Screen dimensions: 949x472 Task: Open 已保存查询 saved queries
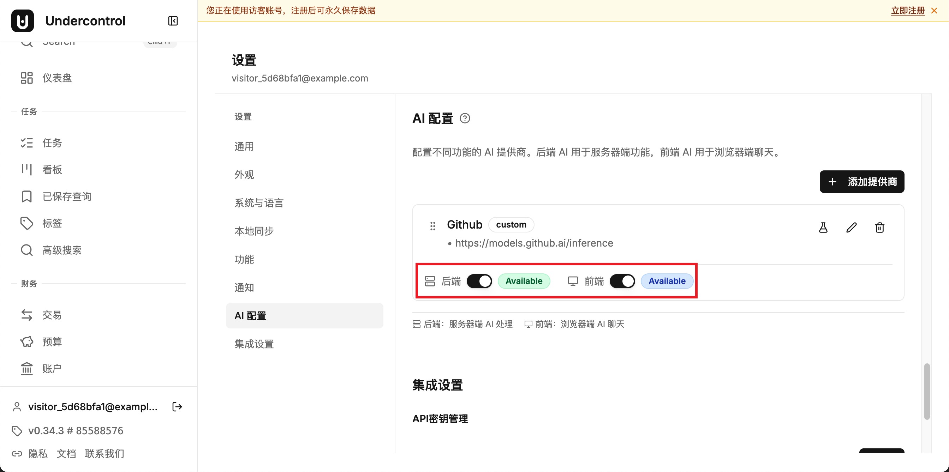(x=99, y=196)
